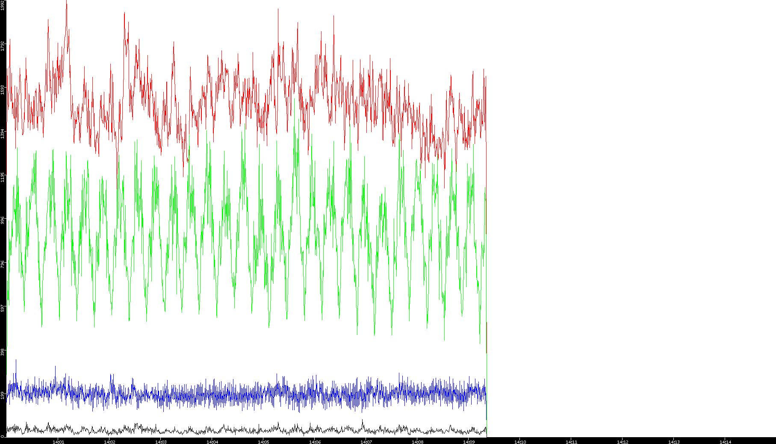Select the 1792 vertical axis label
Viewport: 776px width, 444px height.
(3, 46)
